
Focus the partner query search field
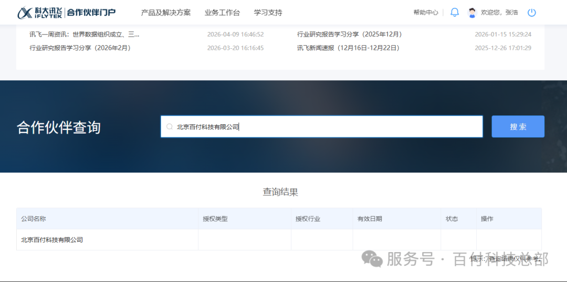tap(321, 126)
